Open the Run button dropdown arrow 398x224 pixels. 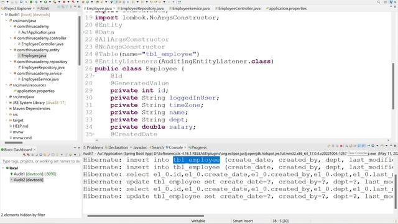[50, 2]
